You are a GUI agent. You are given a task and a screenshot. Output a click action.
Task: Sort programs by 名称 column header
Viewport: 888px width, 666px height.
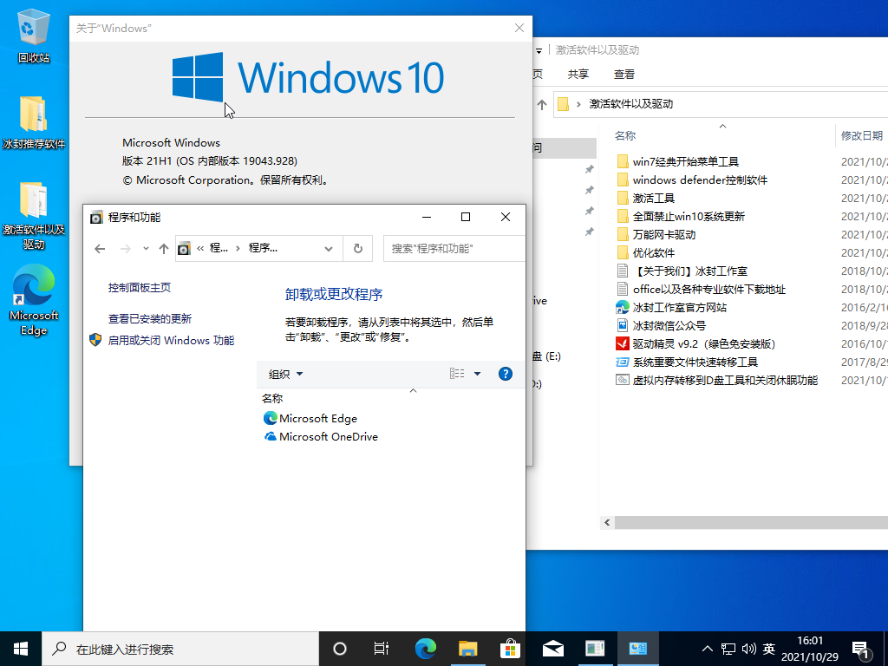point(272,399)
